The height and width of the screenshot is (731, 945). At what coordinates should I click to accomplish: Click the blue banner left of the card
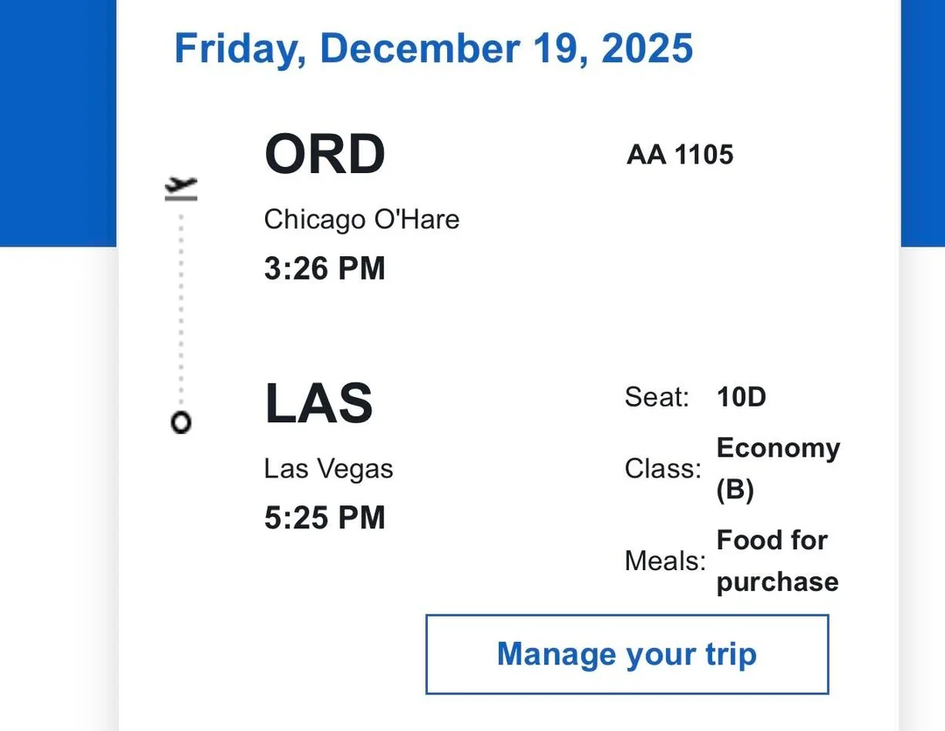(58, 122)
